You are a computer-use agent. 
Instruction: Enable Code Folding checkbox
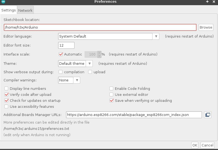111,88
